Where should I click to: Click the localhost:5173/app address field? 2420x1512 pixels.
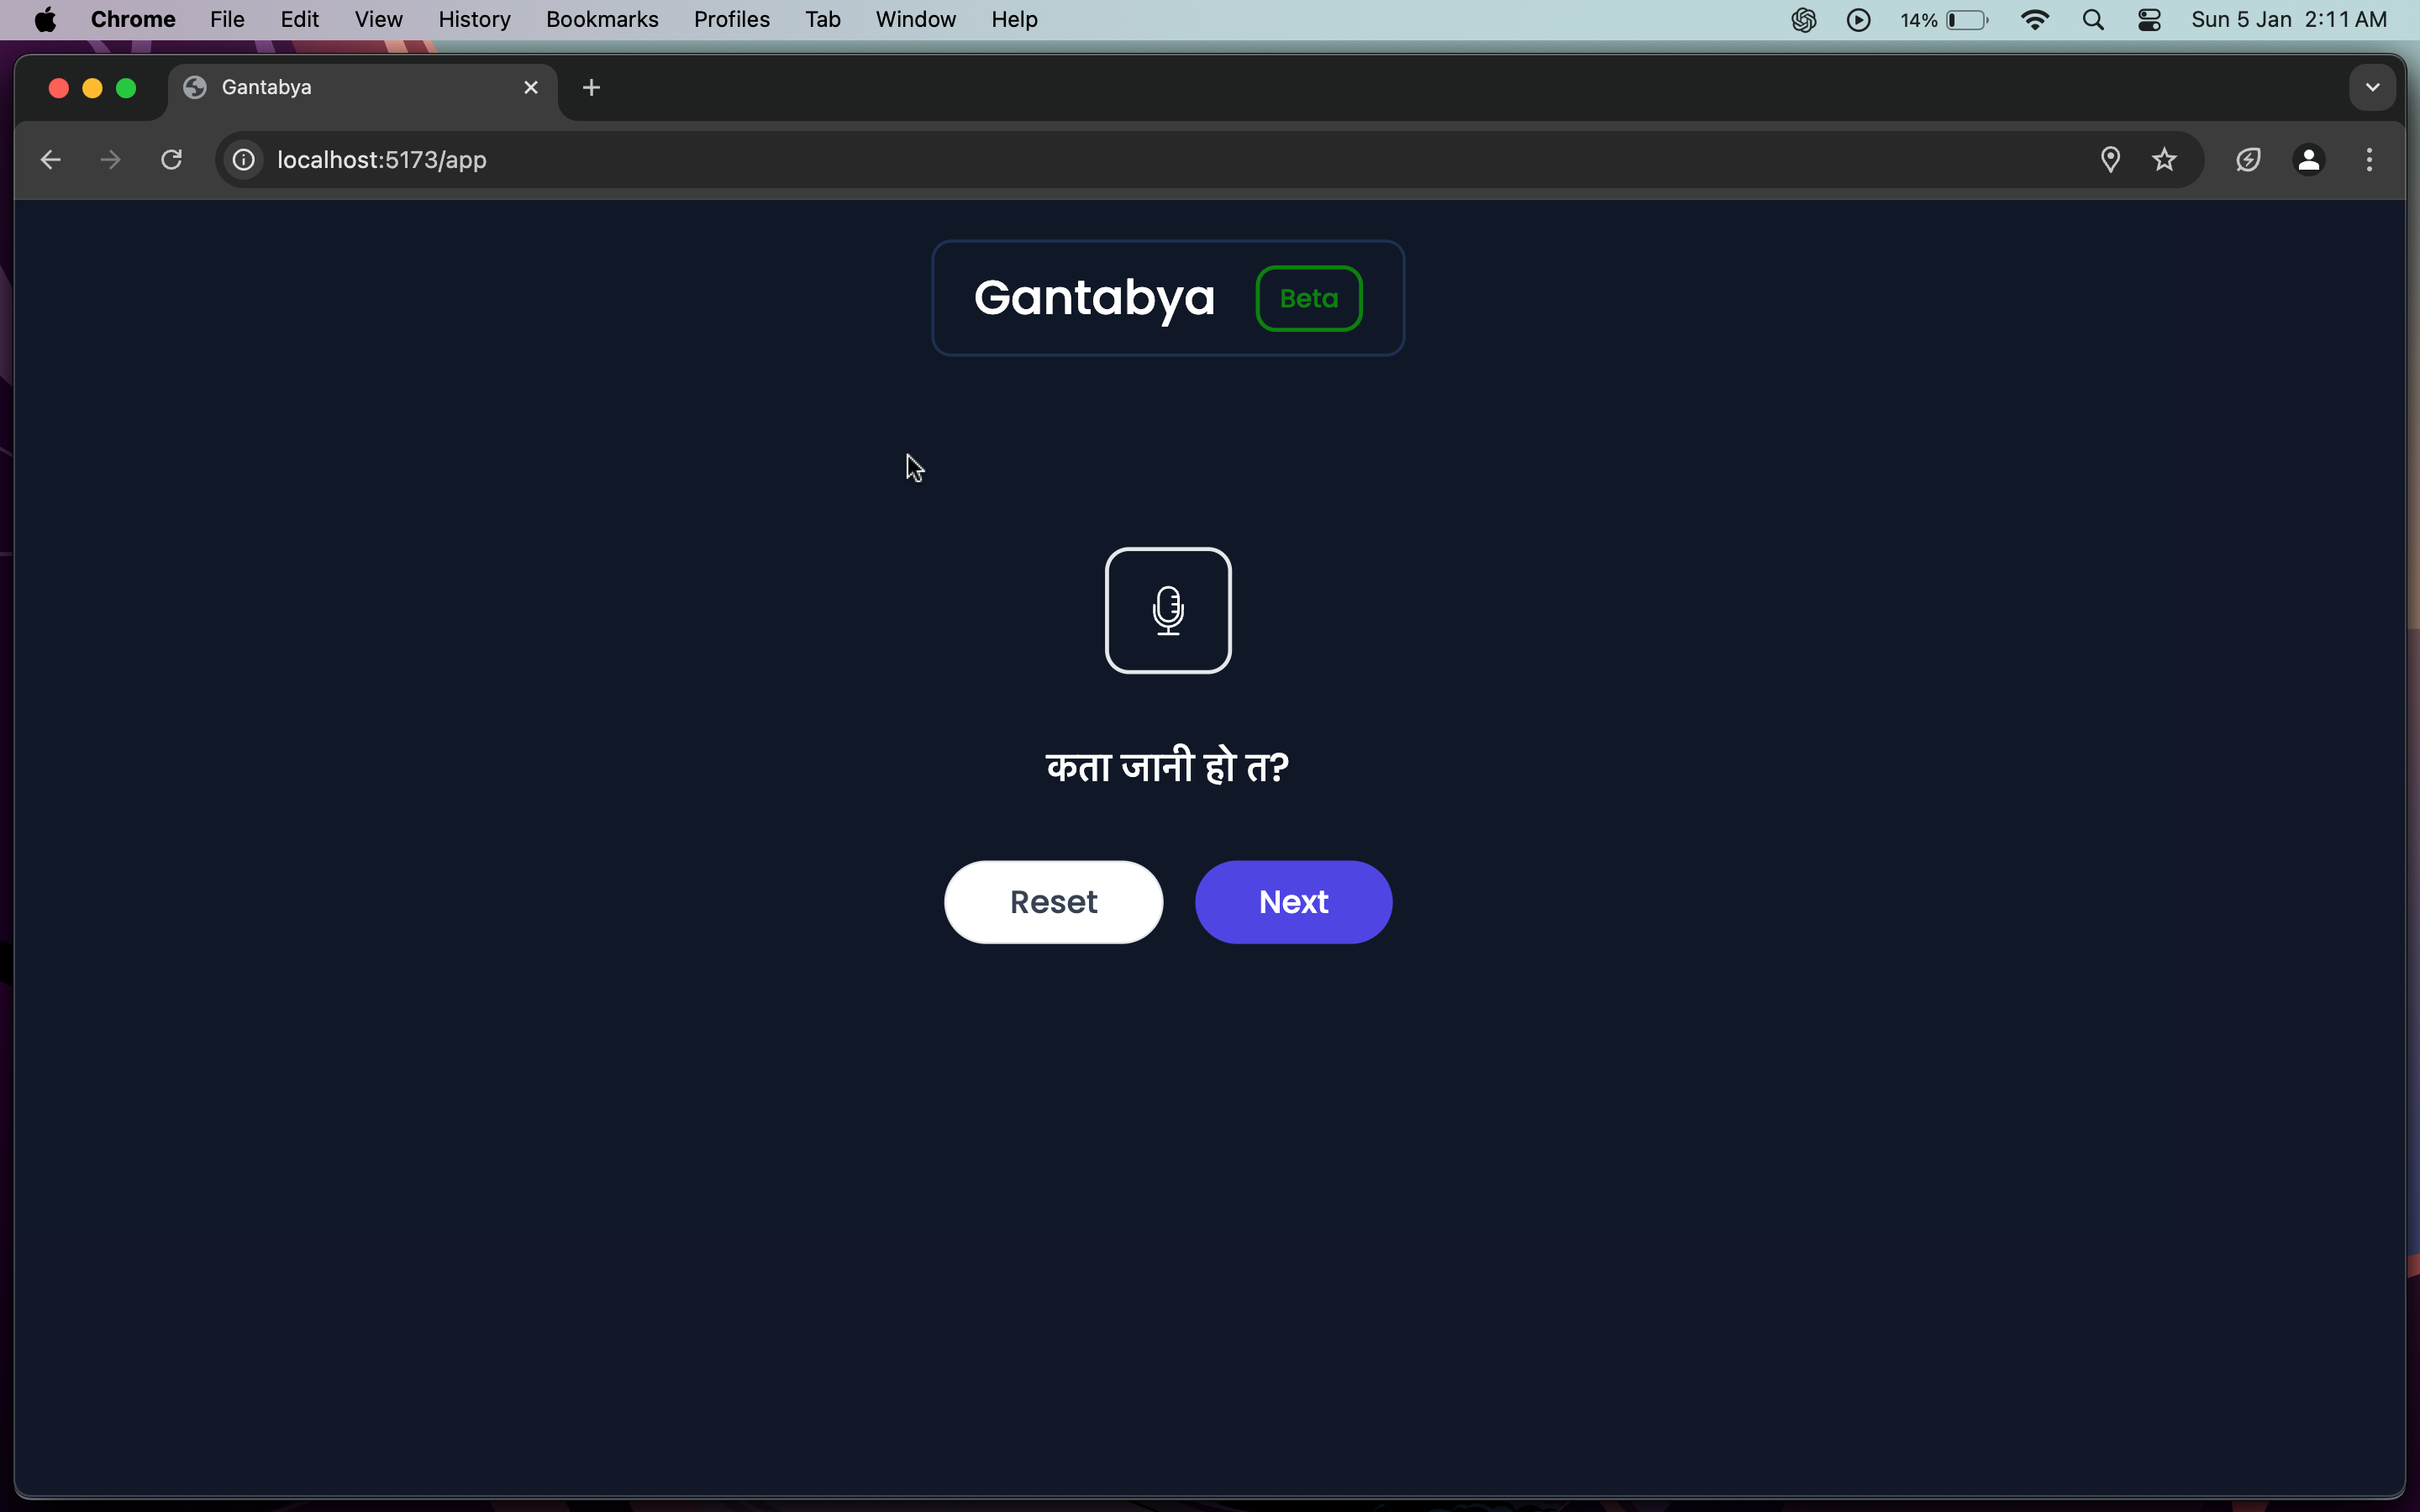pos(382,160)
